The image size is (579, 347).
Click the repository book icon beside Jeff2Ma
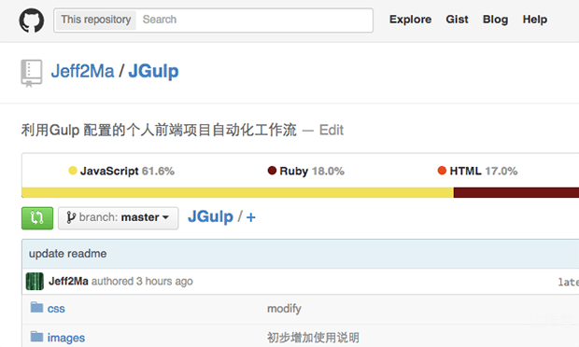(x=32, y=74)
